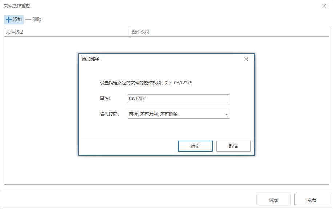Close the 添加路径 dialog with its X
333x209 pixels.
click(246, 59)
